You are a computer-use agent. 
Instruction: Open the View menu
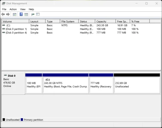23,9
